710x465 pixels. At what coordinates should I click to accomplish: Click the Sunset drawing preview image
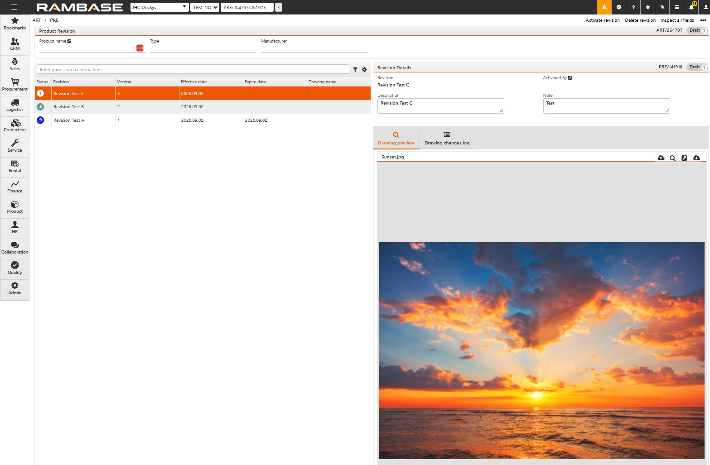542,350
